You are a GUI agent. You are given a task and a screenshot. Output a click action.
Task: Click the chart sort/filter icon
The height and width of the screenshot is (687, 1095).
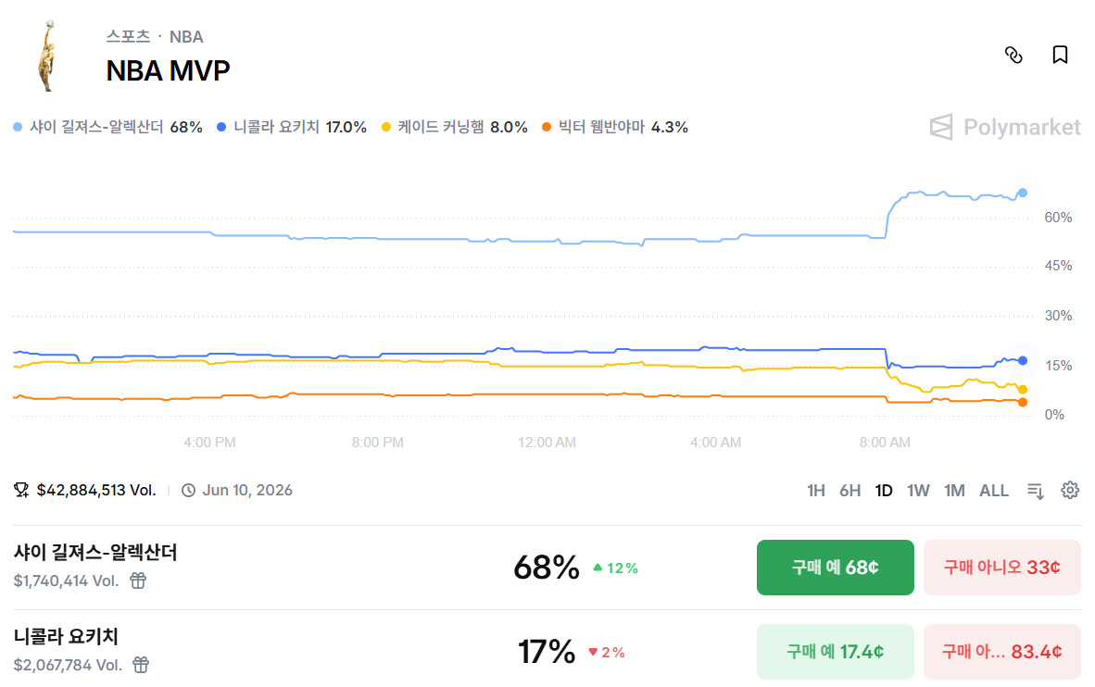1036,490
